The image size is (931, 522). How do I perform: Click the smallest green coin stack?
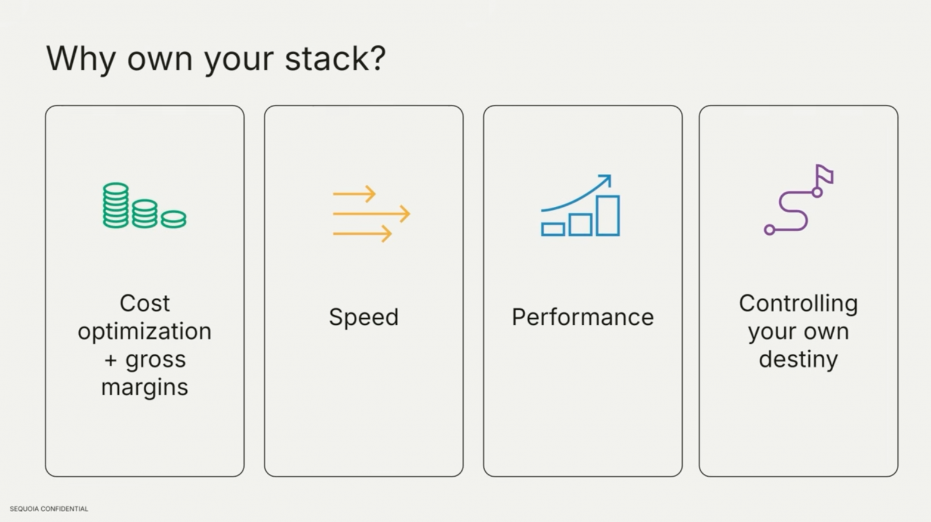(173, 219)
